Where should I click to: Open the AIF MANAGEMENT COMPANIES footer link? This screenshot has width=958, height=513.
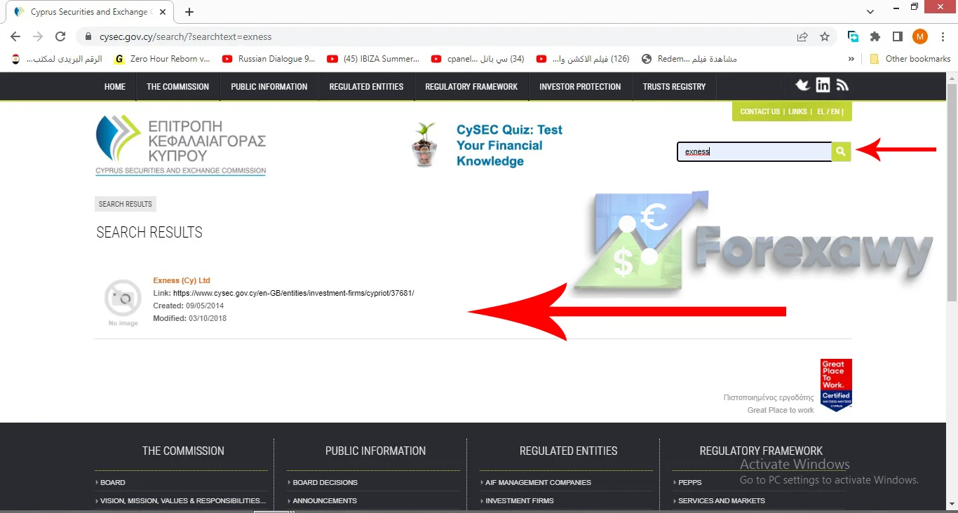[x=538, y=482]
